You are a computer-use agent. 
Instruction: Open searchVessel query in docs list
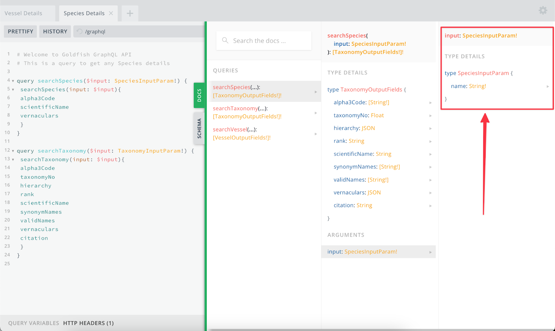tap(264, 133)
